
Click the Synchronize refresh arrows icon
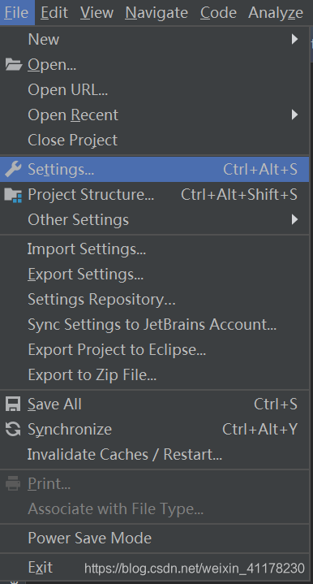coord(13,429)
